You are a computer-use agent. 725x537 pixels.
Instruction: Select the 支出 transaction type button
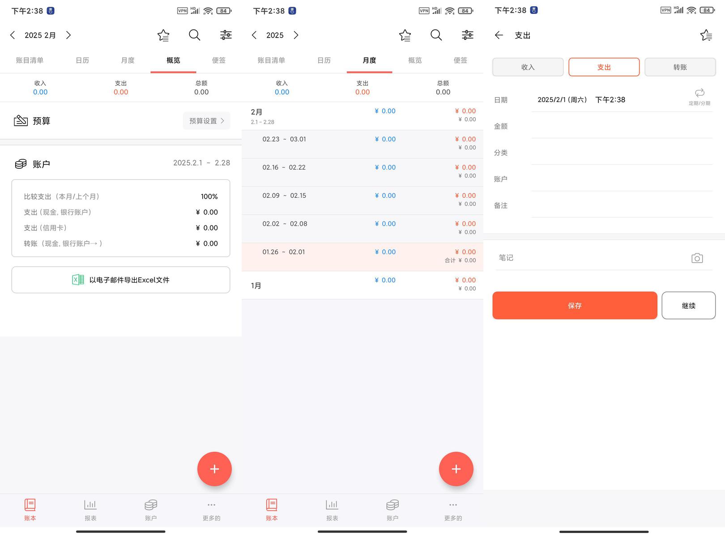[x=604, y=67]
